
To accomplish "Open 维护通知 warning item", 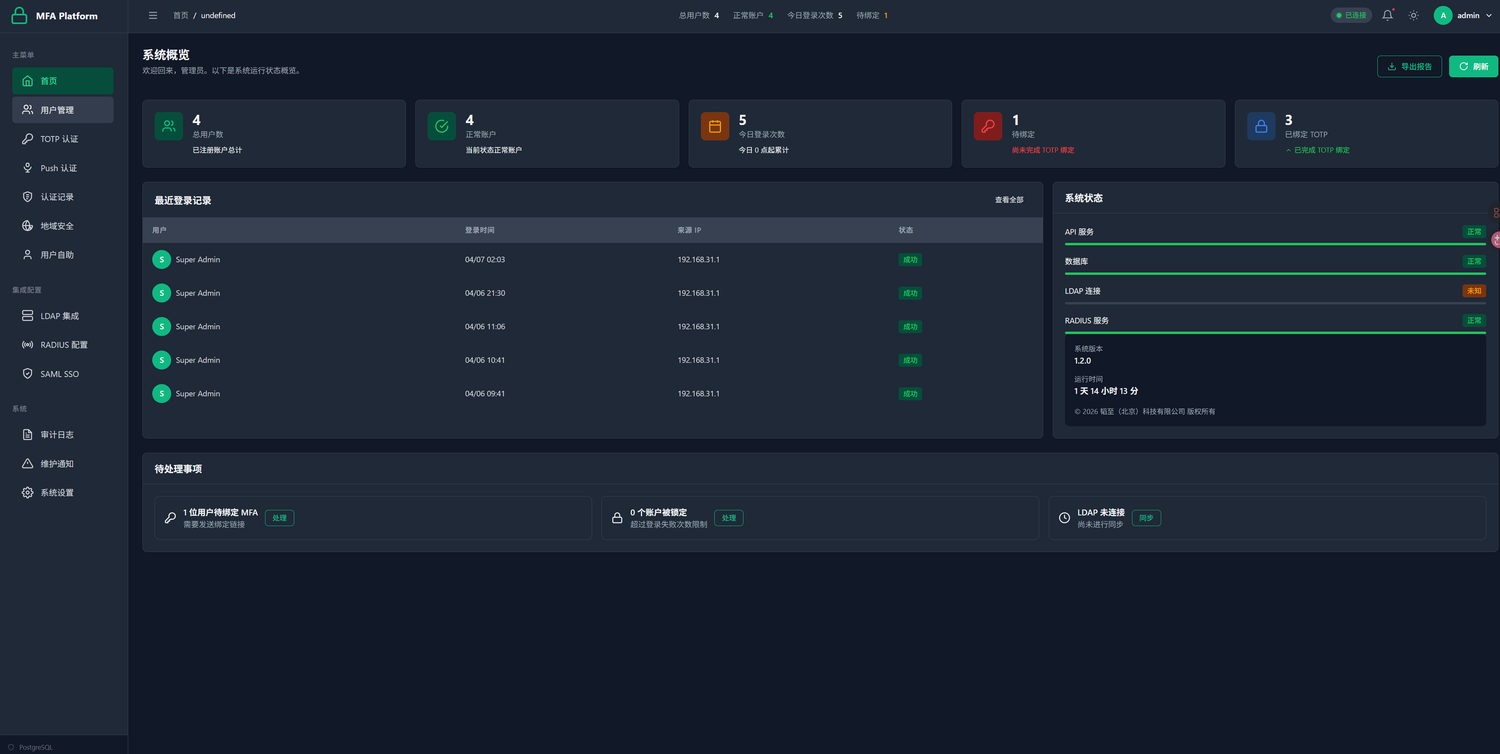I will pos(57,463).
